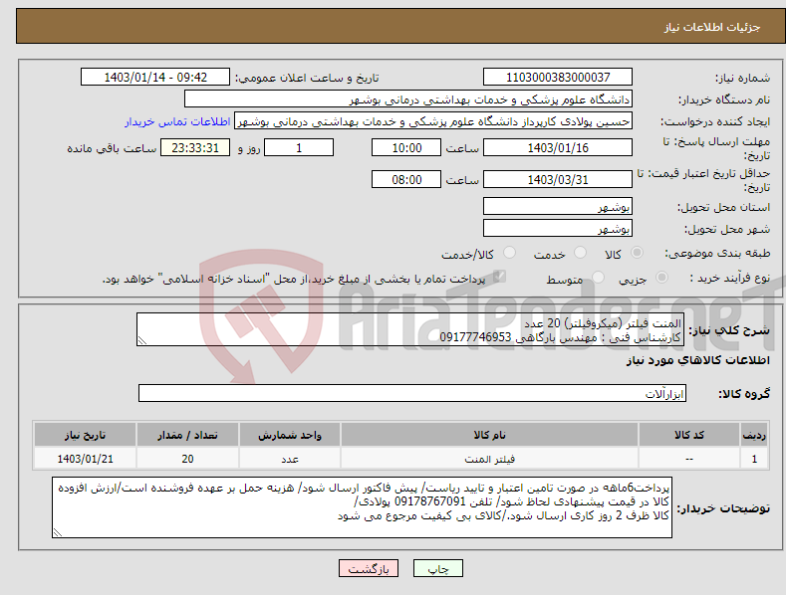Screen dimensions: 786x595
Task: Select the خدمت radio button
Action: (x=580, y=253)
